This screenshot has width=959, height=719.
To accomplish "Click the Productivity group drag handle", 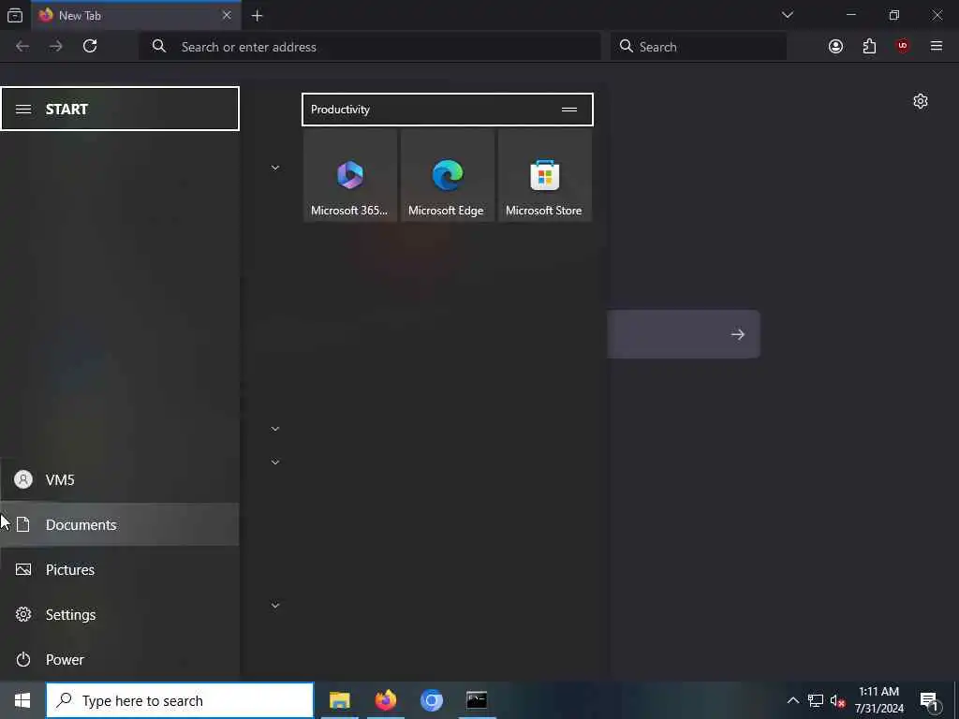I will tap(569, 110).
